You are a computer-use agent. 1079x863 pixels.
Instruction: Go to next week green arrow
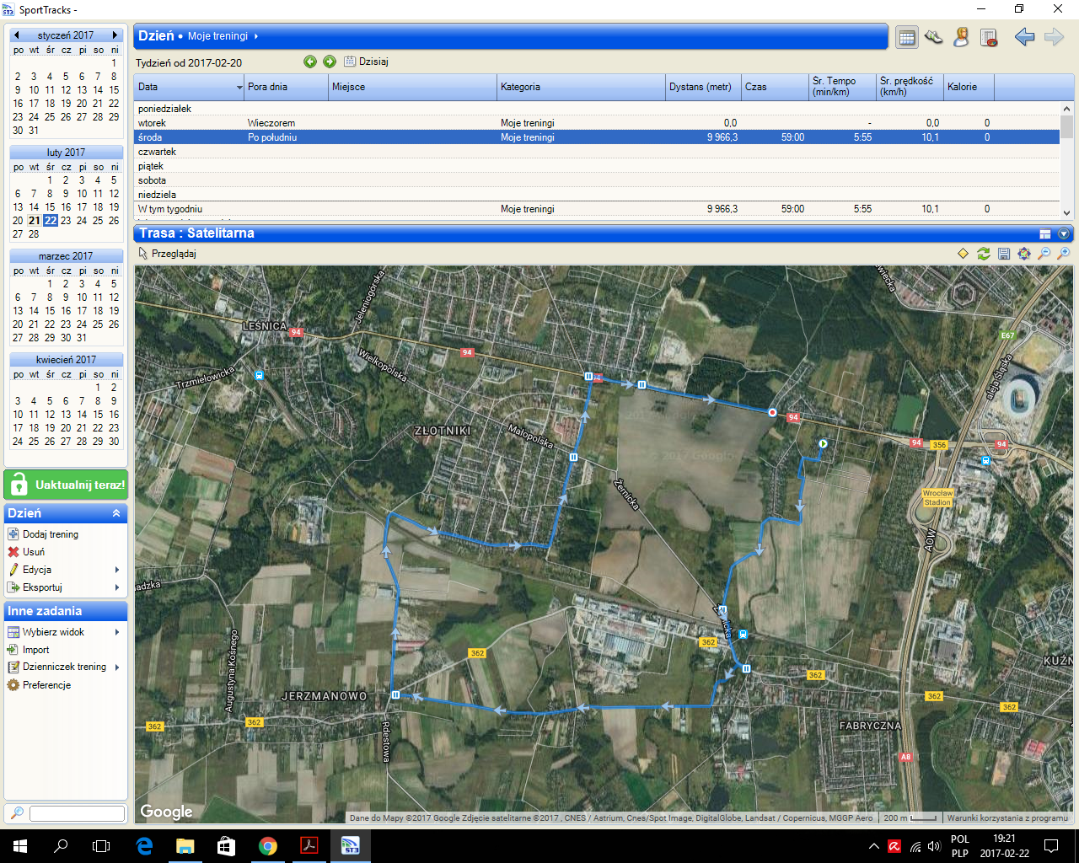tap(330, 62)
